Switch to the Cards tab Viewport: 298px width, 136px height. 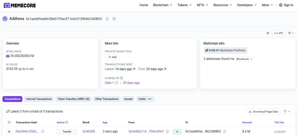145,99
